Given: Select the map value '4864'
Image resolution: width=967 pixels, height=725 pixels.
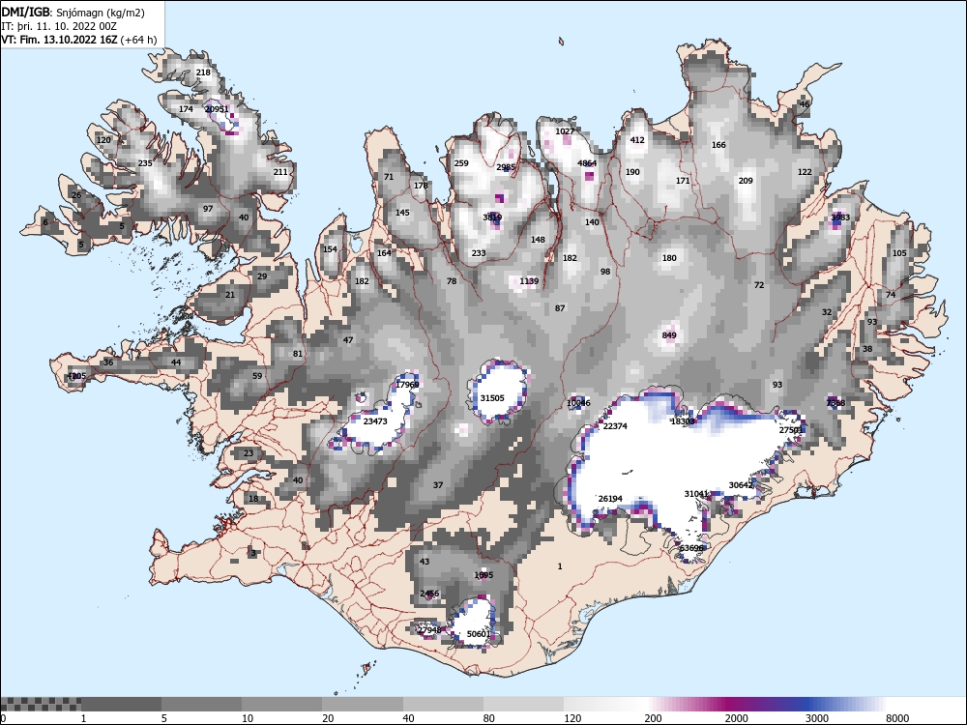Looking at the screenshot, I should coord(587,163).
